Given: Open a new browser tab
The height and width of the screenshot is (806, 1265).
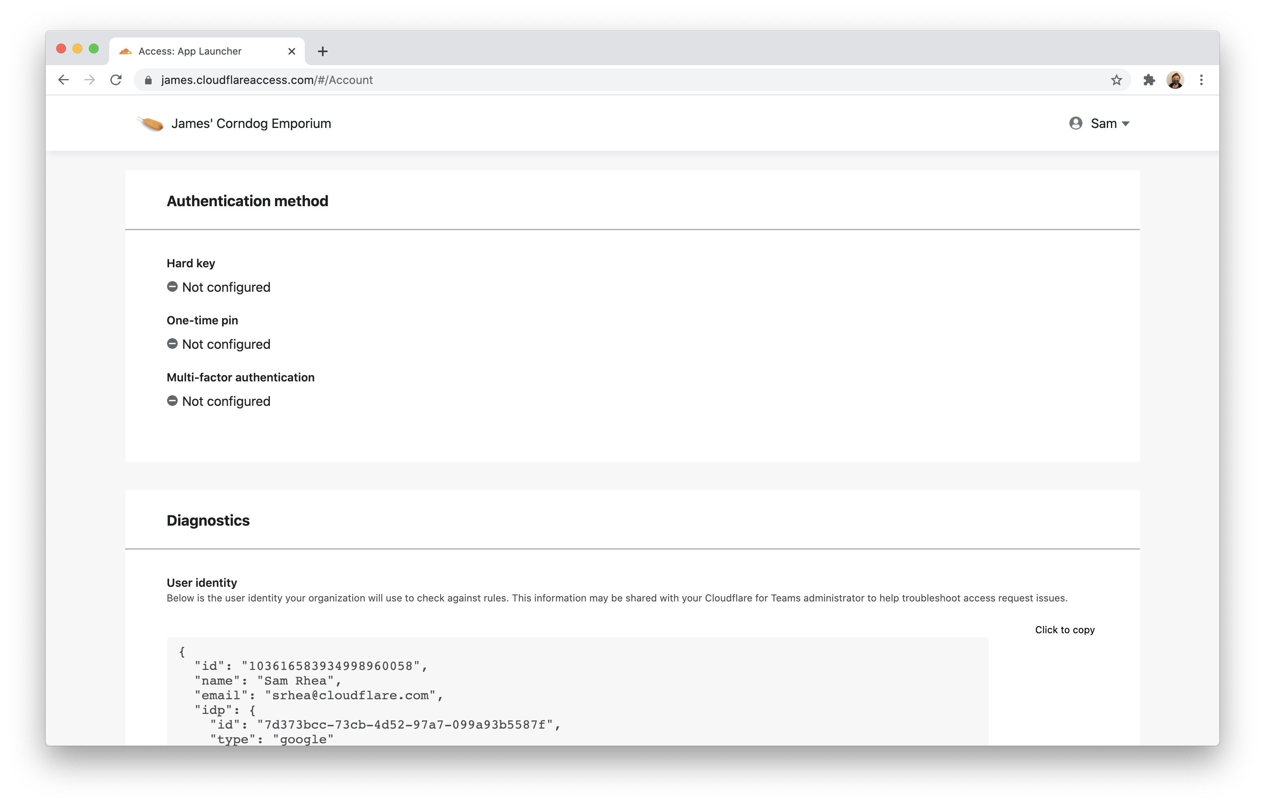Looking at the screenshot, I should point(322,51).
